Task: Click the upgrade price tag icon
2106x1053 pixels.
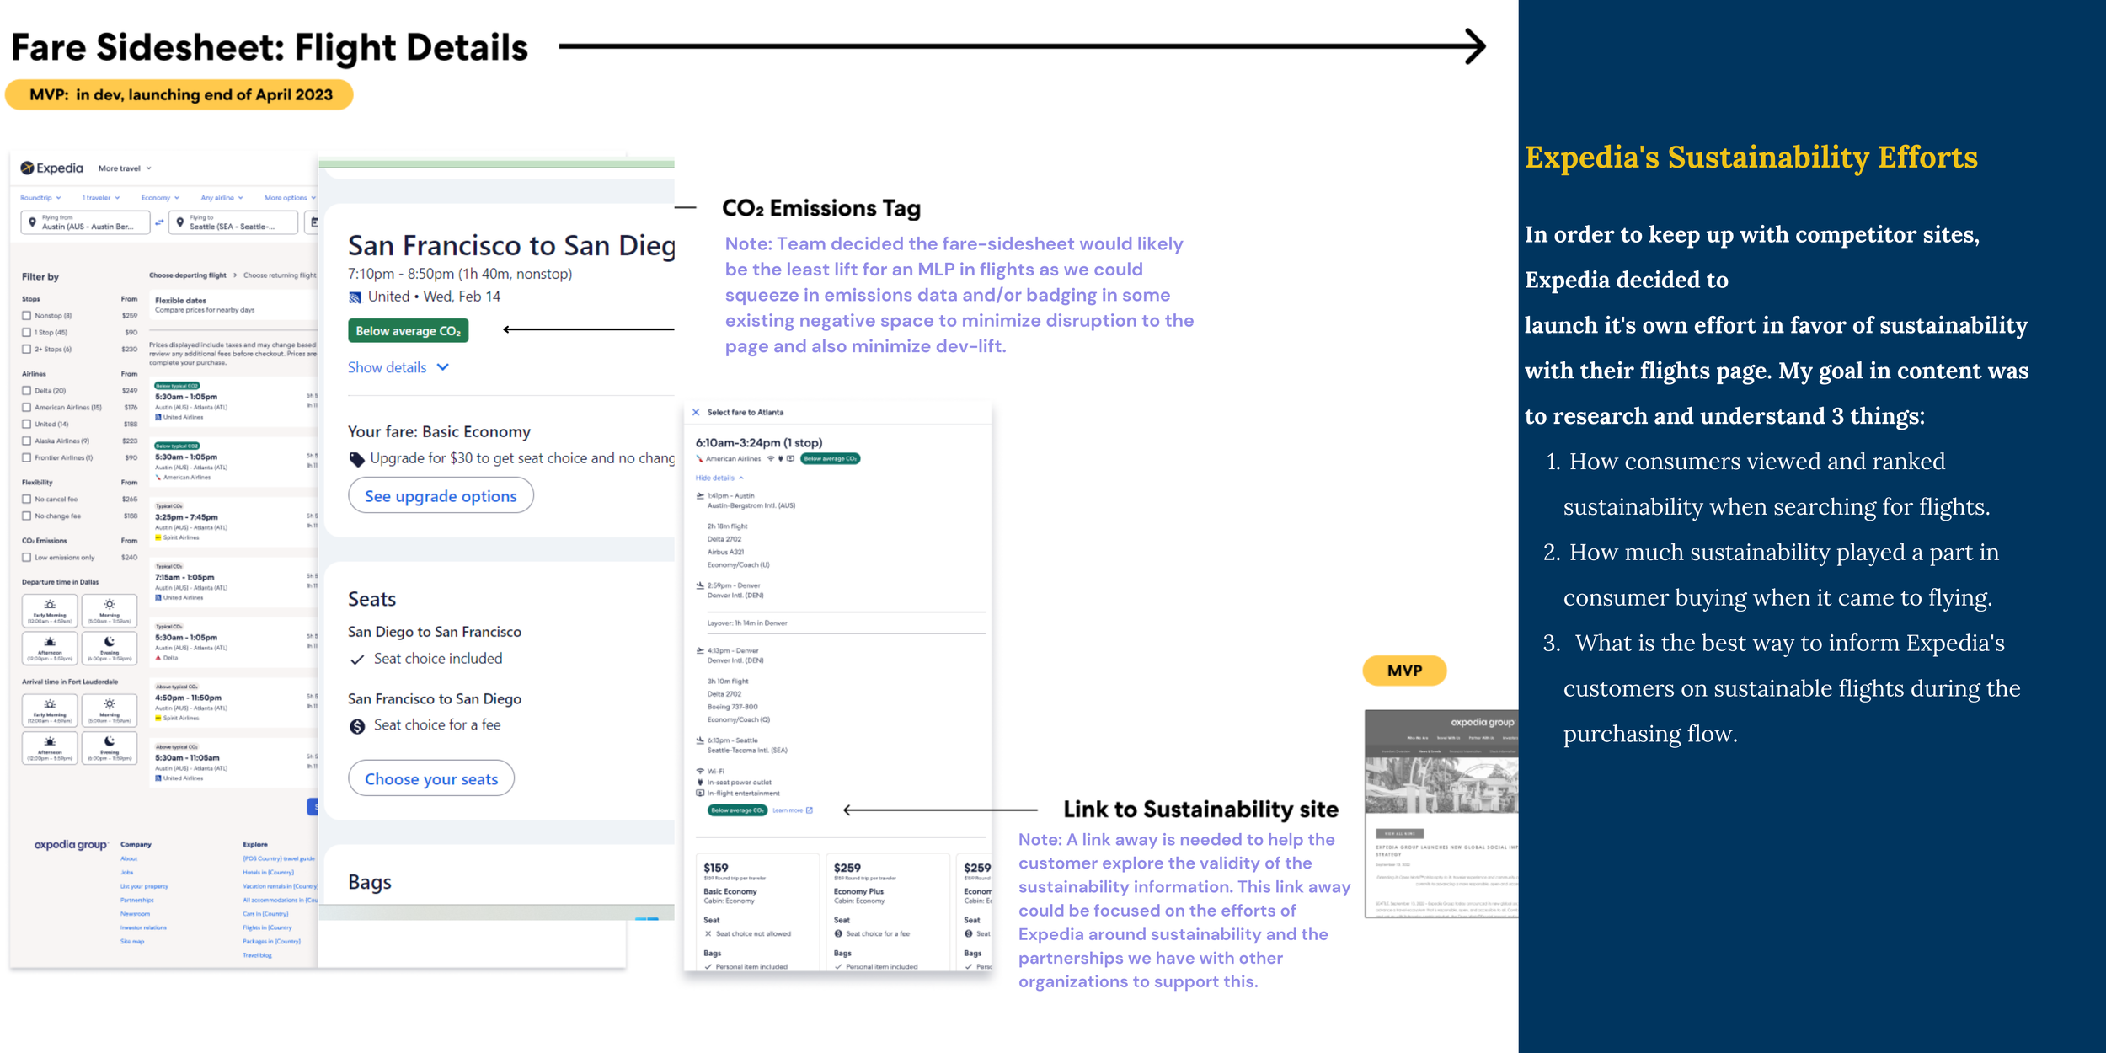Action: click(357, 459)
